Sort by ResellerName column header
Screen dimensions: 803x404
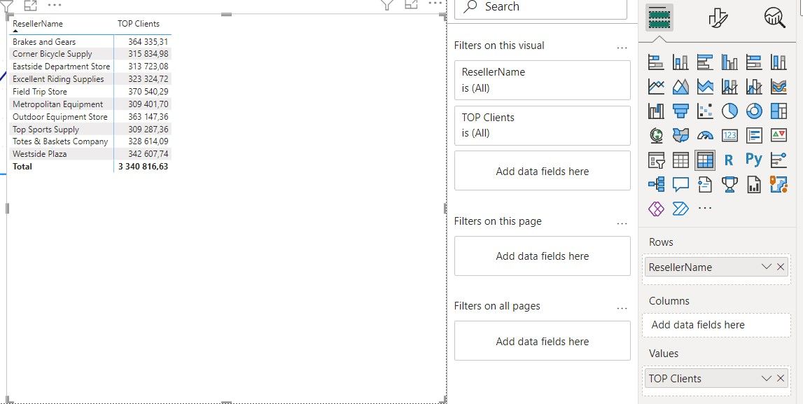pos(37,24)
